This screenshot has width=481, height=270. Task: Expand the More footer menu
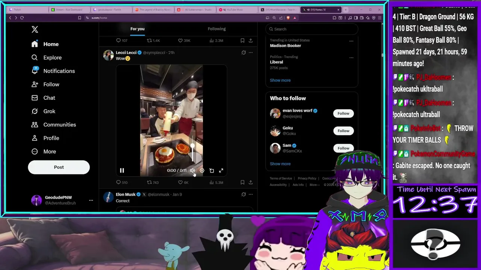(x=315, y=185)
